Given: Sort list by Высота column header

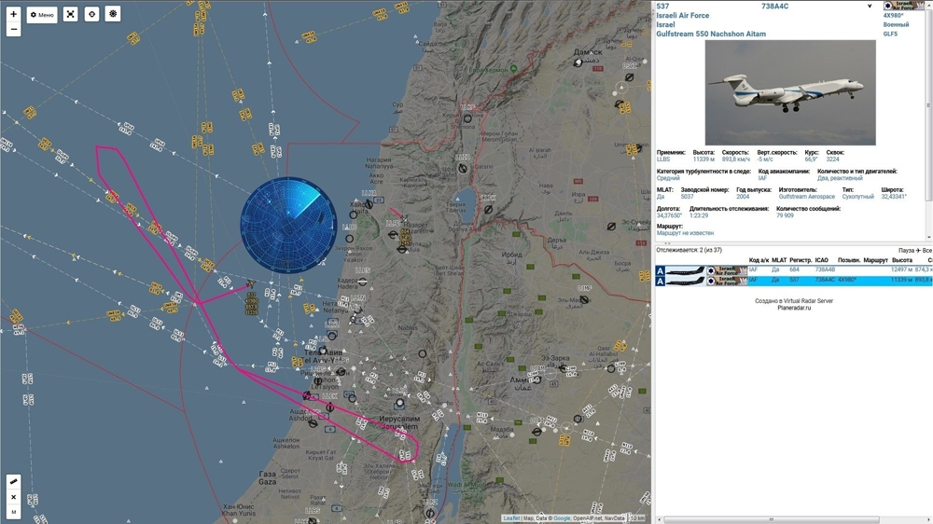Looking at the screenshot, I should tap(901, 260).
